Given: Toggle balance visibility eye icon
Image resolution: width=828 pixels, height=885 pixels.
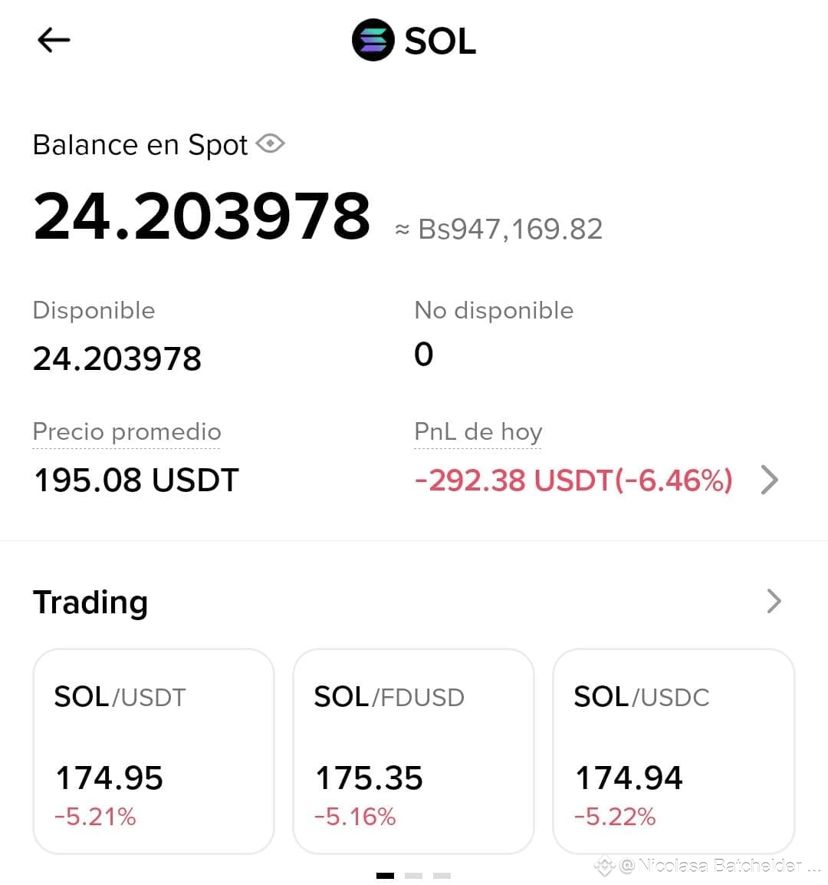Looking at the screenshot, I should point(270,144).
